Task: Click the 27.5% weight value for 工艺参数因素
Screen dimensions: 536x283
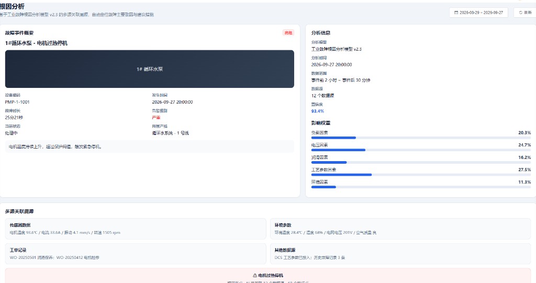Action: (524, 169)
